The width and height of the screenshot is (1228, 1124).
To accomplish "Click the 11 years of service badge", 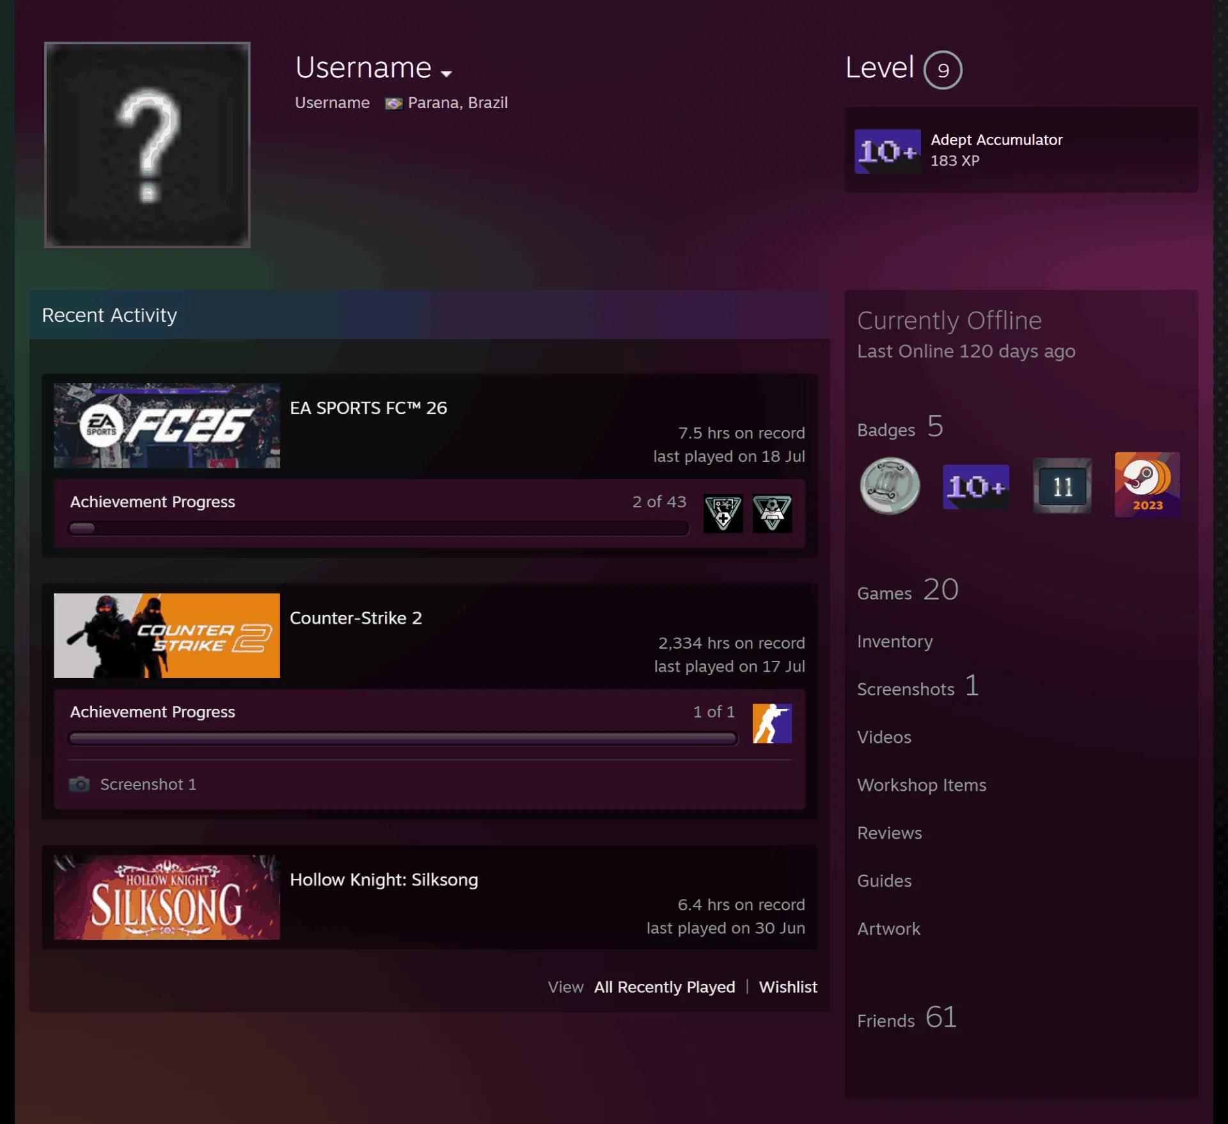I will tap(1062, 486).
